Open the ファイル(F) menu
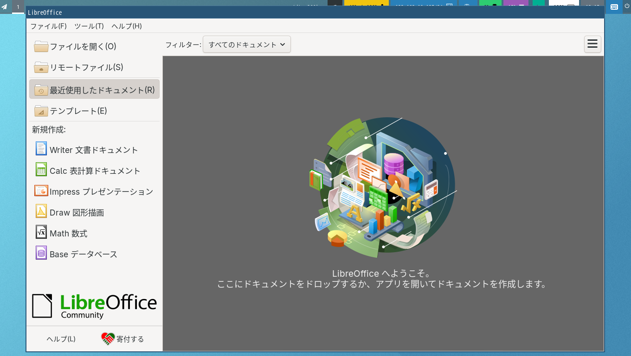 pos(49,26)
